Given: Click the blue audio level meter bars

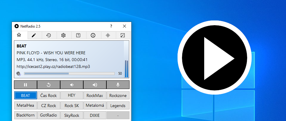Looking at the screenshot, I should click(126, 69).
